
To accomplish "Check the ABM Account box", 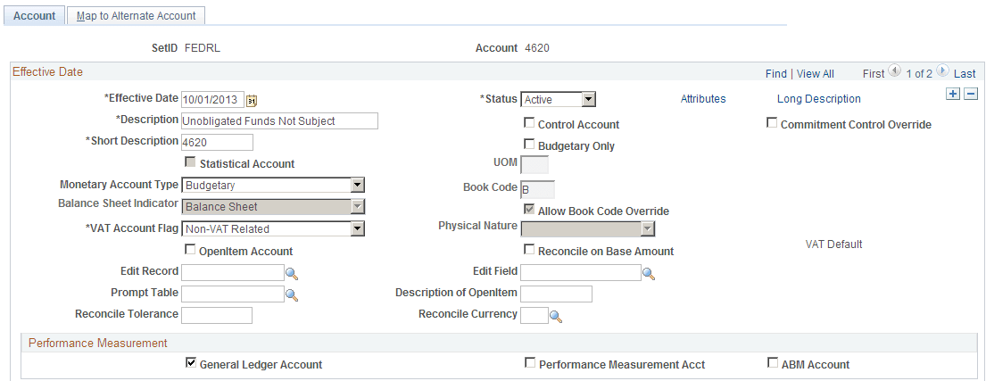I will (x=772, y=363).
